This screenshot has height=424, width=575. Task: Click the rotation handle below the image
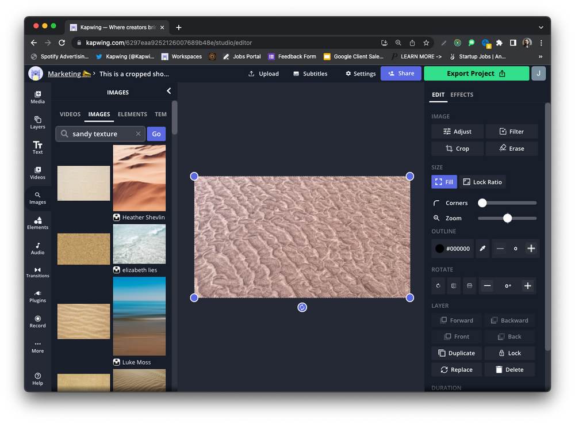tap(302, 307)
